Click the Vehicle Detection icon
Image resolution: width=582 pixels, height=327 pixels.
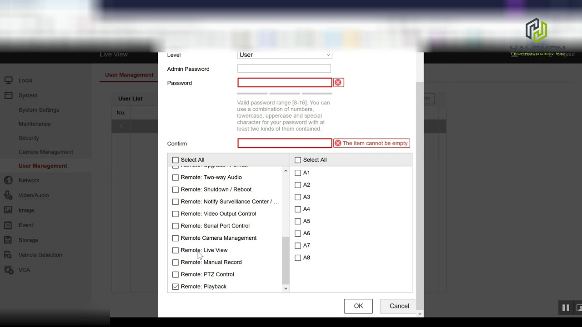[x=8, y=255]
